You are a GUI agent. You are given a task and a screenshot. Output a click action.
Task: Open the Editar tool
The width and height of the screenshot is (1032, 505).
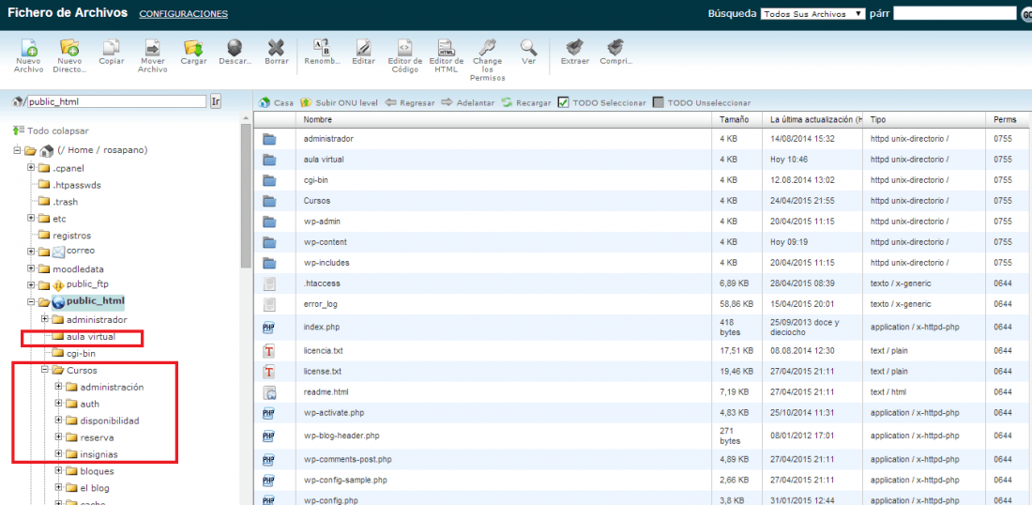point(363,48)
